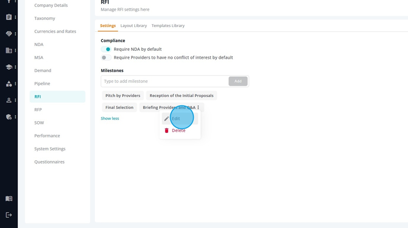Screen dimensions: 408x228
Task: Open the three-dot menu on Briefing Providers milestone
Action: point(198,107)
